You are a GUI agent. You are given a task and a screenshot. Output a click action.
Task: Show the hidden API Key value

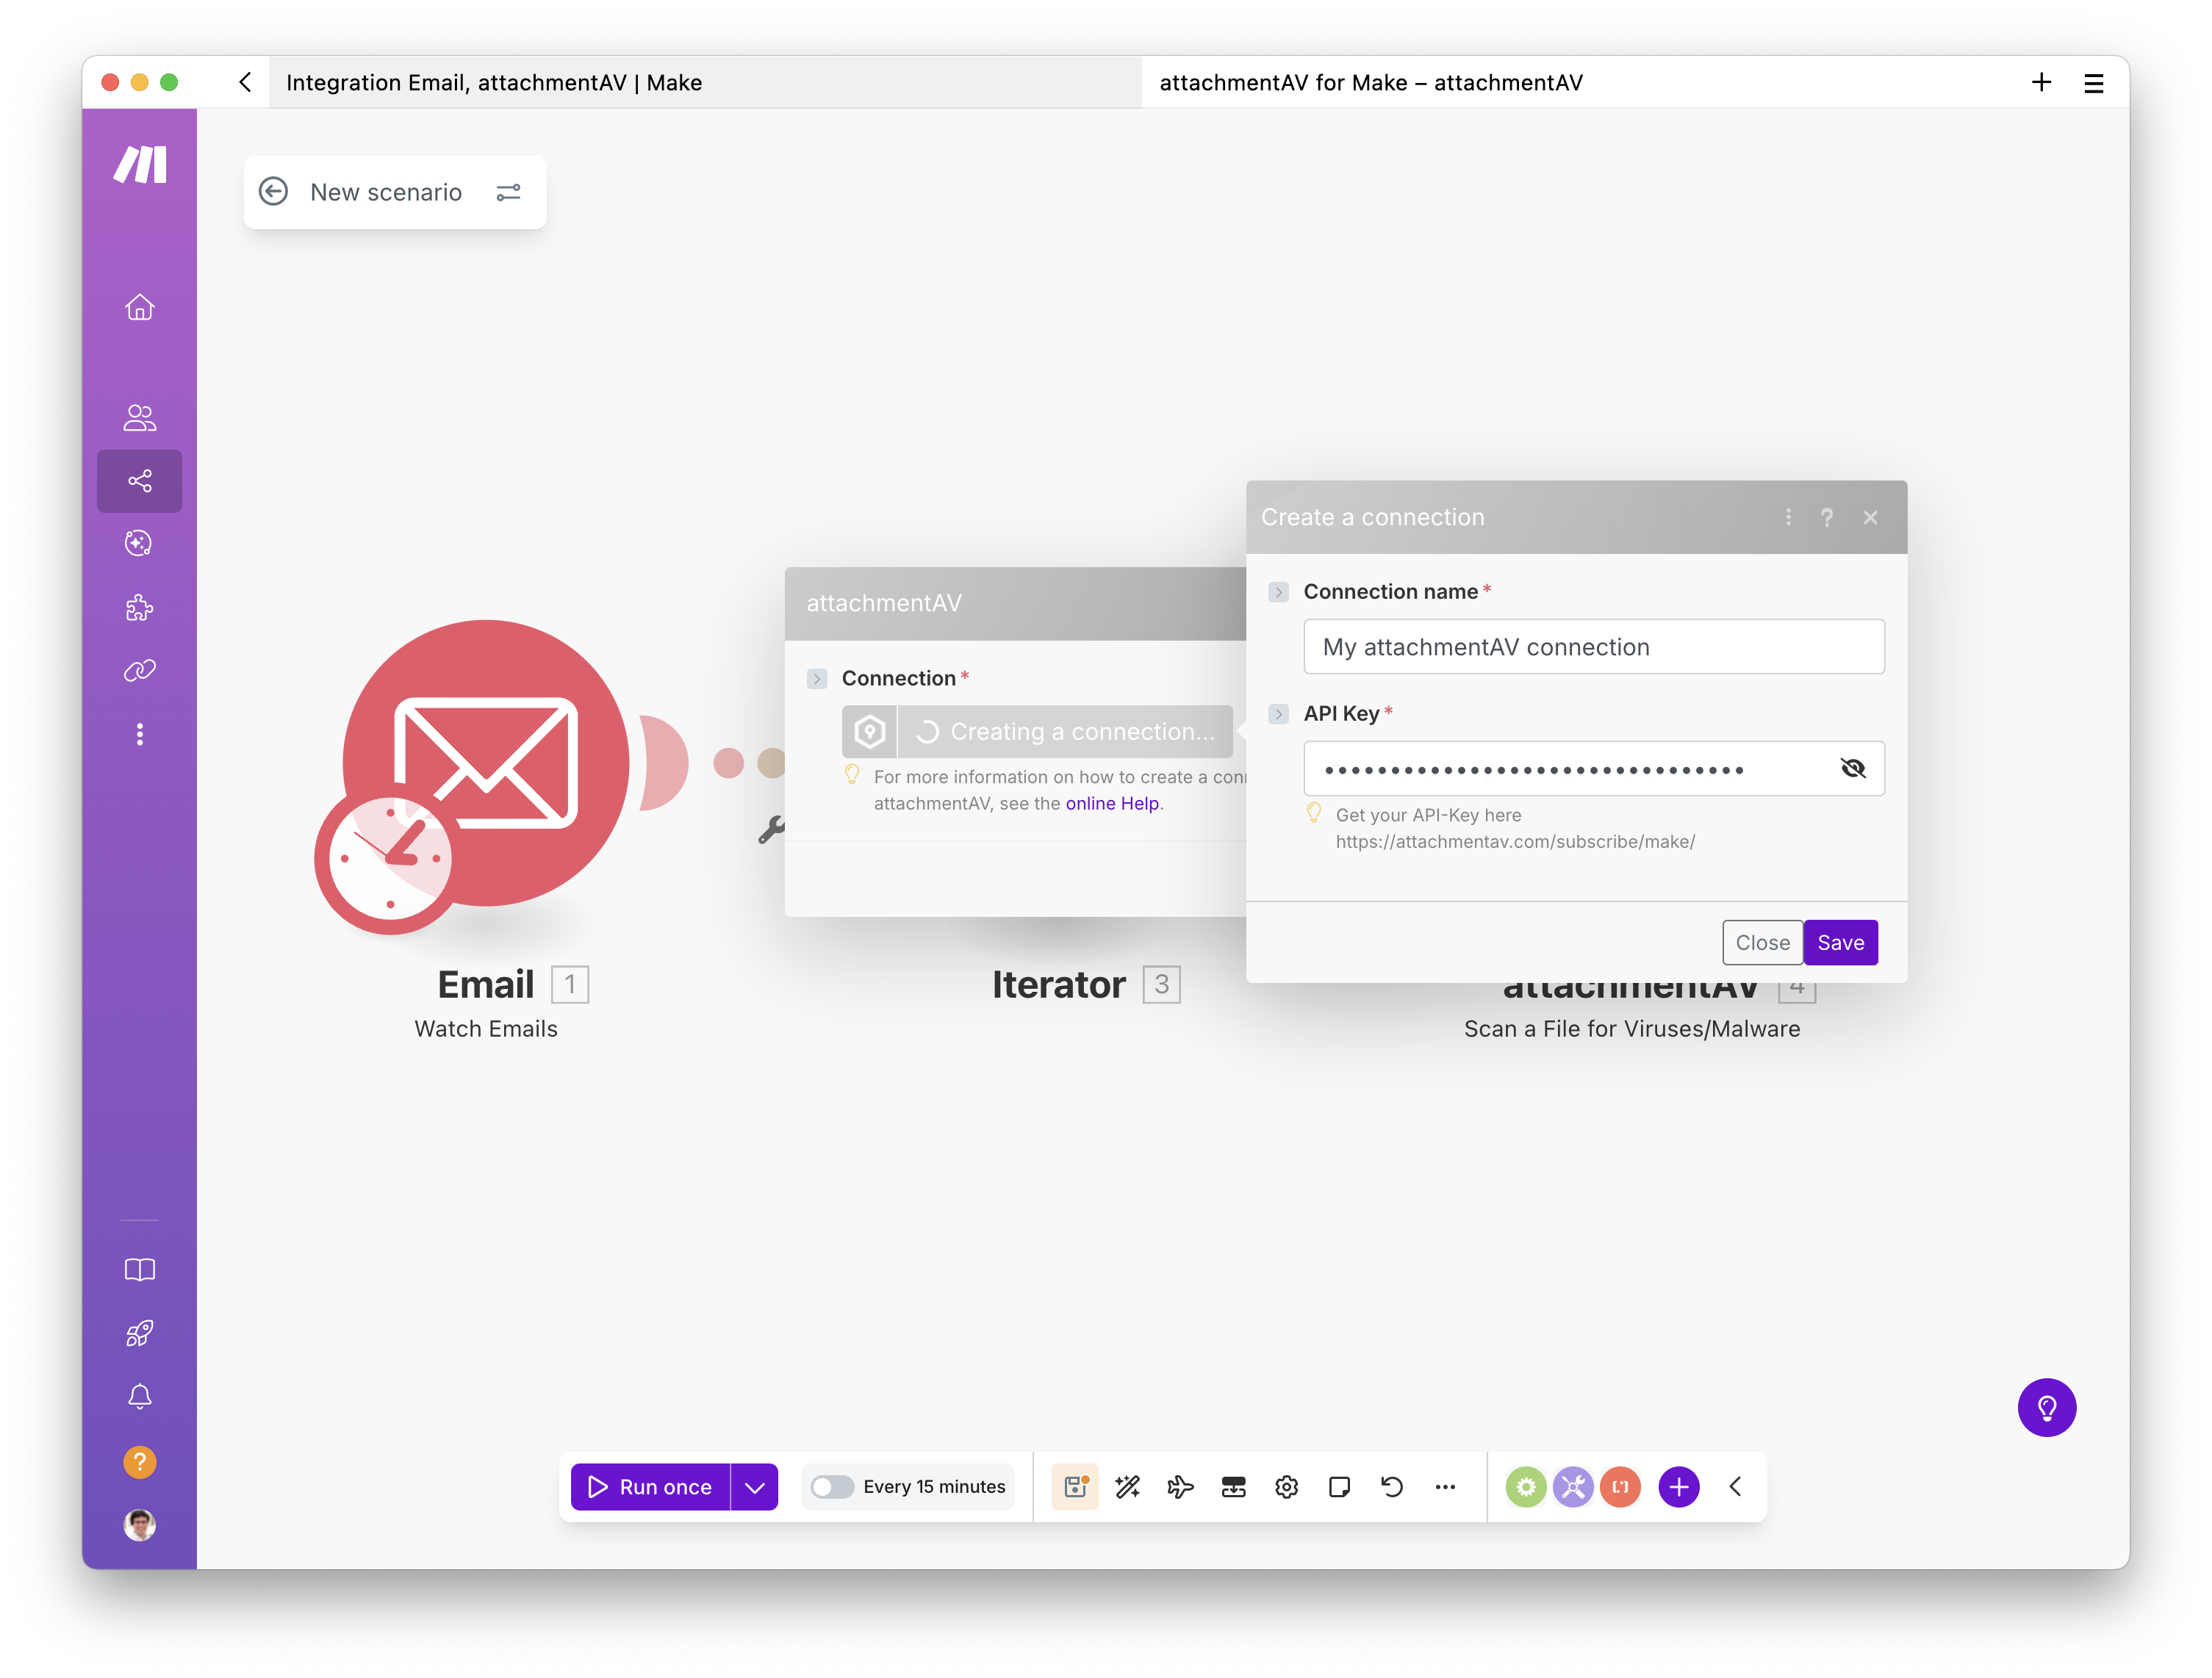(x=1853, y=768)
